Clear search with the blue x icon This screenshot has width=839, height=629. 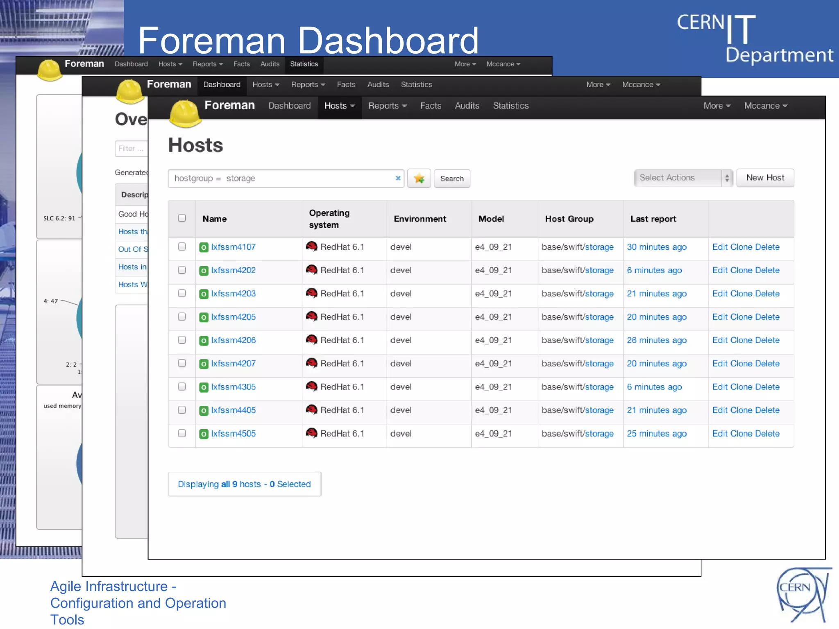tap(397, 178)
